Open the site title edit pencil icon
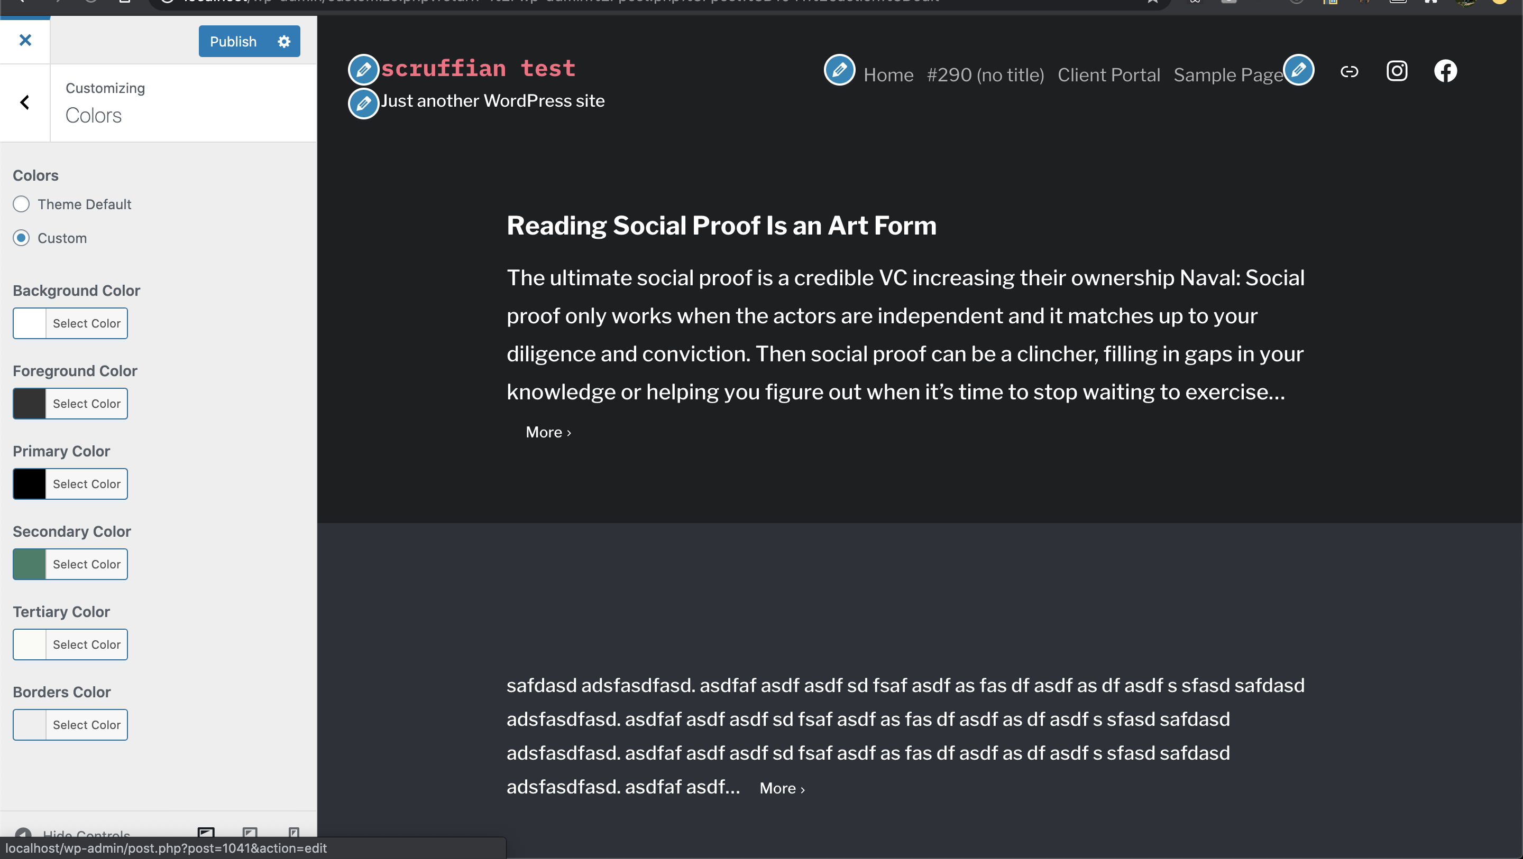Image resolution: width=1523 pixels, height=859 pixels. (x=363, y=69)
